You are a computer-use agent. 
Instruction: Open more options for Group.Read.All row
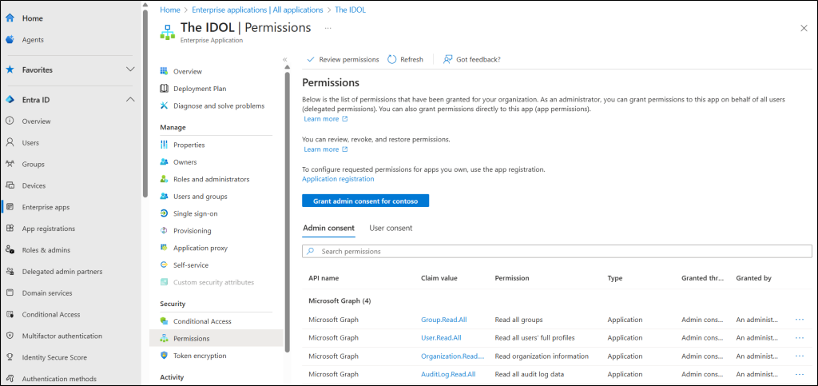click(800, 320)
